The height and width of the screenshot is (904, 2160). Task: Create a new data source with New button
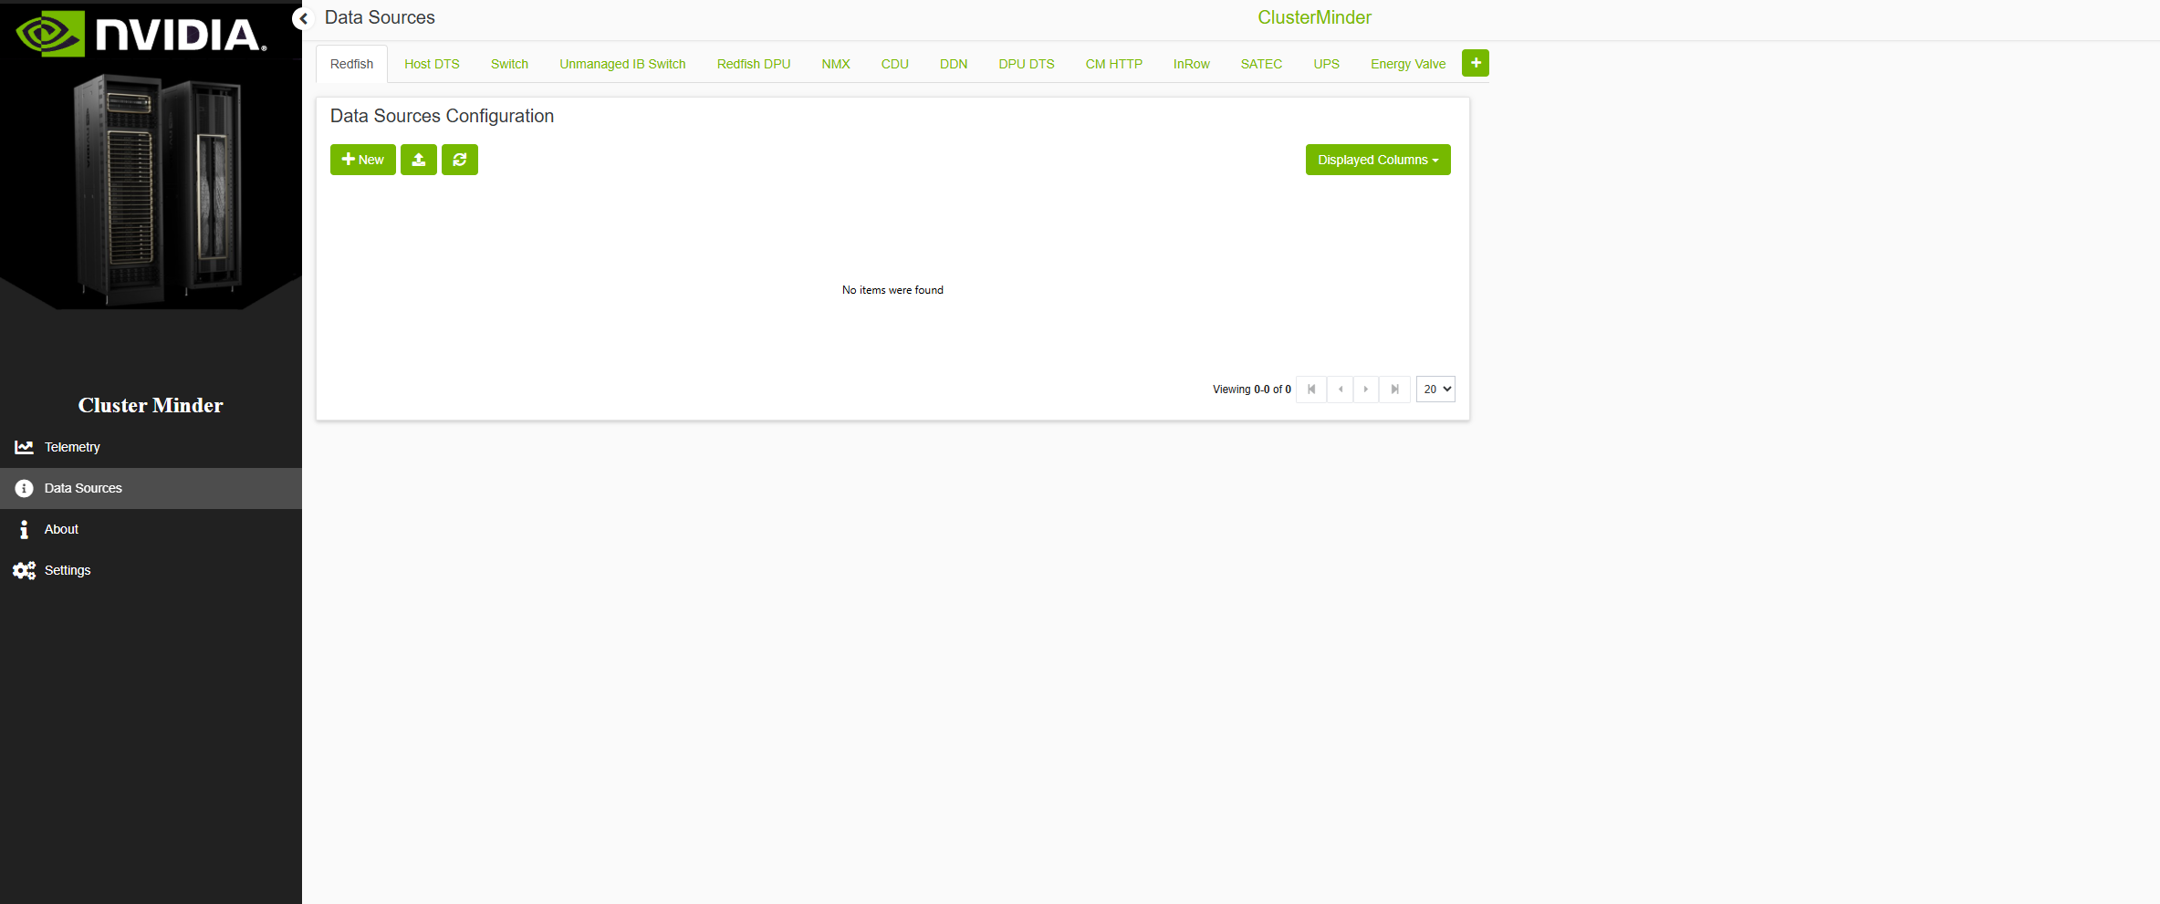coord(363,160)
